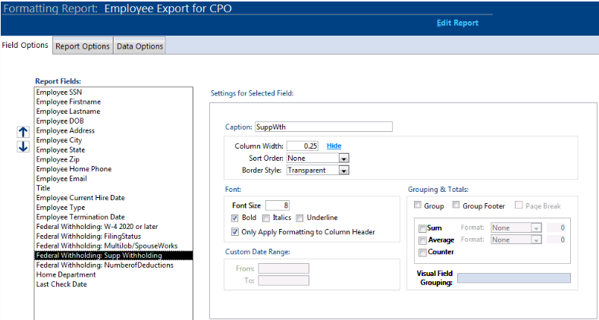Viewport: 599px width, 320px height.
Task: Select Federal Withholding: W-4 2020 or later
Action: (x=114, y=227)
